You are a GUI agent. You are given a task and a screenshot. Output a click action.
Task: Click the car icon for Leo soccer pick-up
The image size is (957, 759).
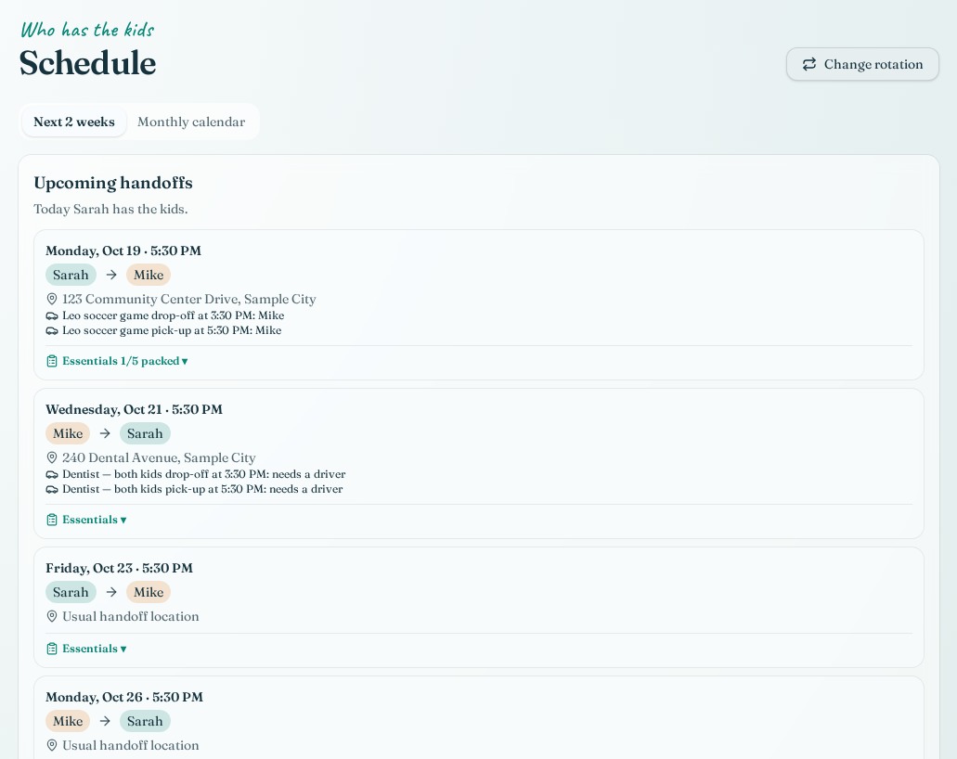tap(52, 330)
